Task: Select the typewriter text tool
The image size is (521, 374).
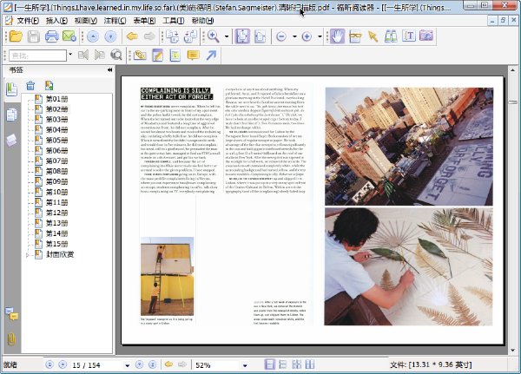Action: coord(409,36)
